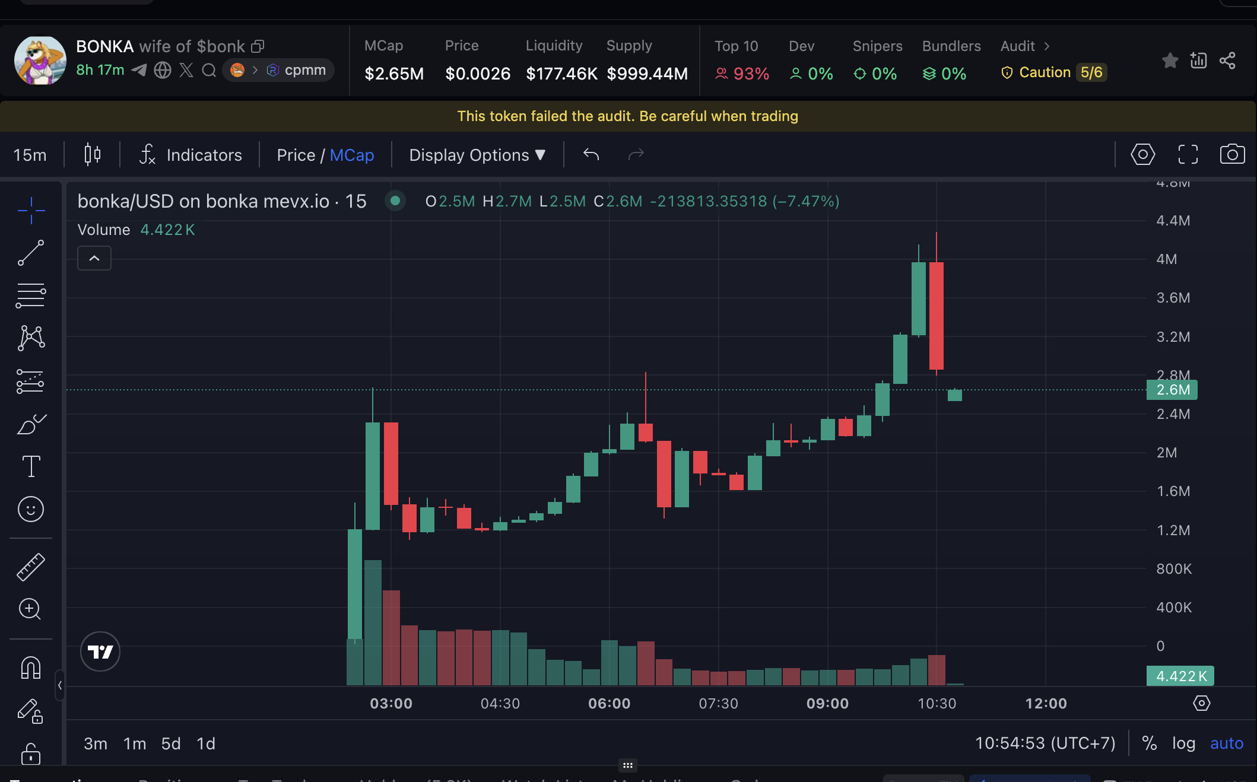Open the token's Telegram link
This screenshot has height=782, width=1257.
pyautogui.click(x=139, y=70)
